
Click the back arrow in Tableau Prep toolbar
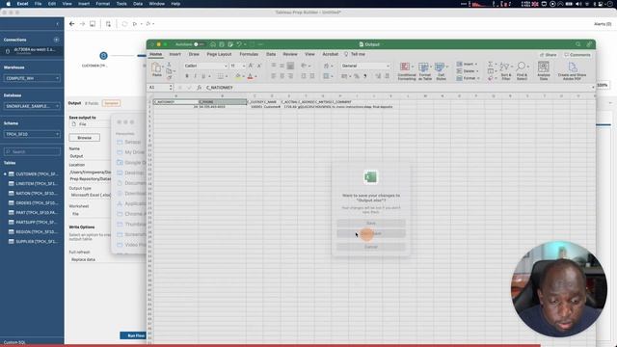coord(71,24)
